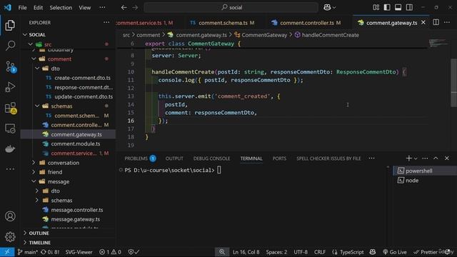Open the new terminal profile dropdown arrow
The height and width of the screenshot is (257, 457).
(x=416, y=158)
